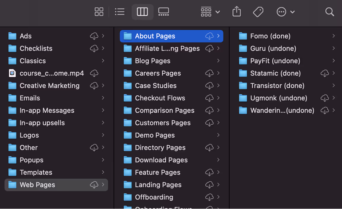Screen dimensions: 342x209
Task: Switch to list view
Action: click(x=120, y=12)
